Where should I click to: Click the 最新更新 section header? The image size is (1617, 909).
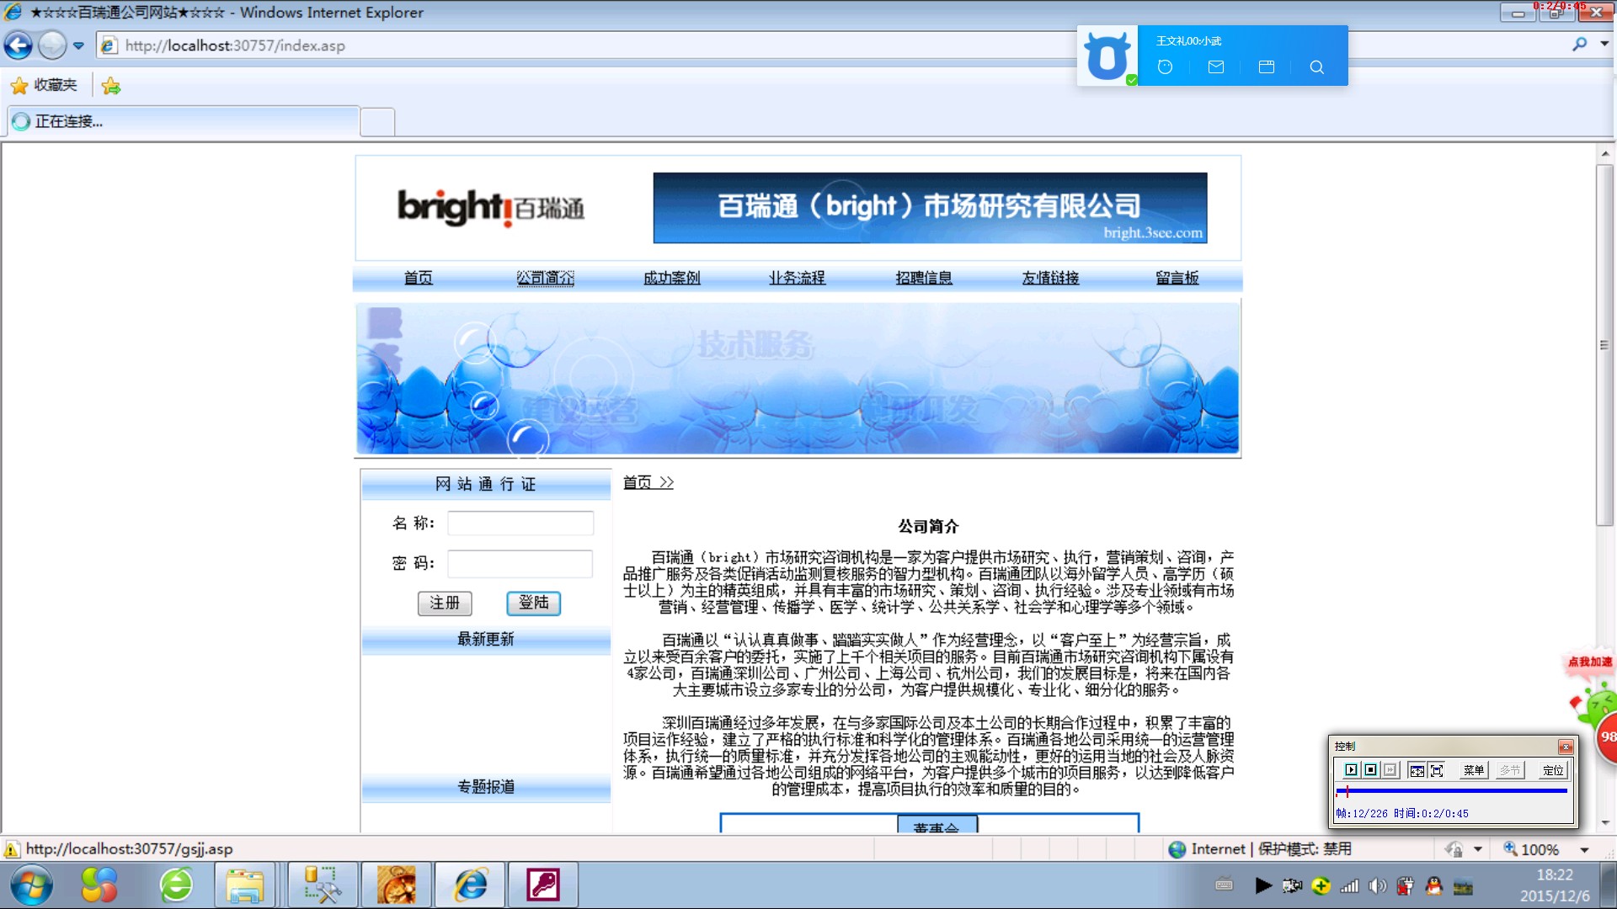coord(486,640)
